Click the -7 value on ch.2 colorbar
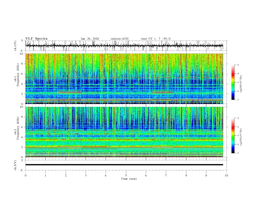The height and width of the screenshot is (197, 255). tap(237, 153)
